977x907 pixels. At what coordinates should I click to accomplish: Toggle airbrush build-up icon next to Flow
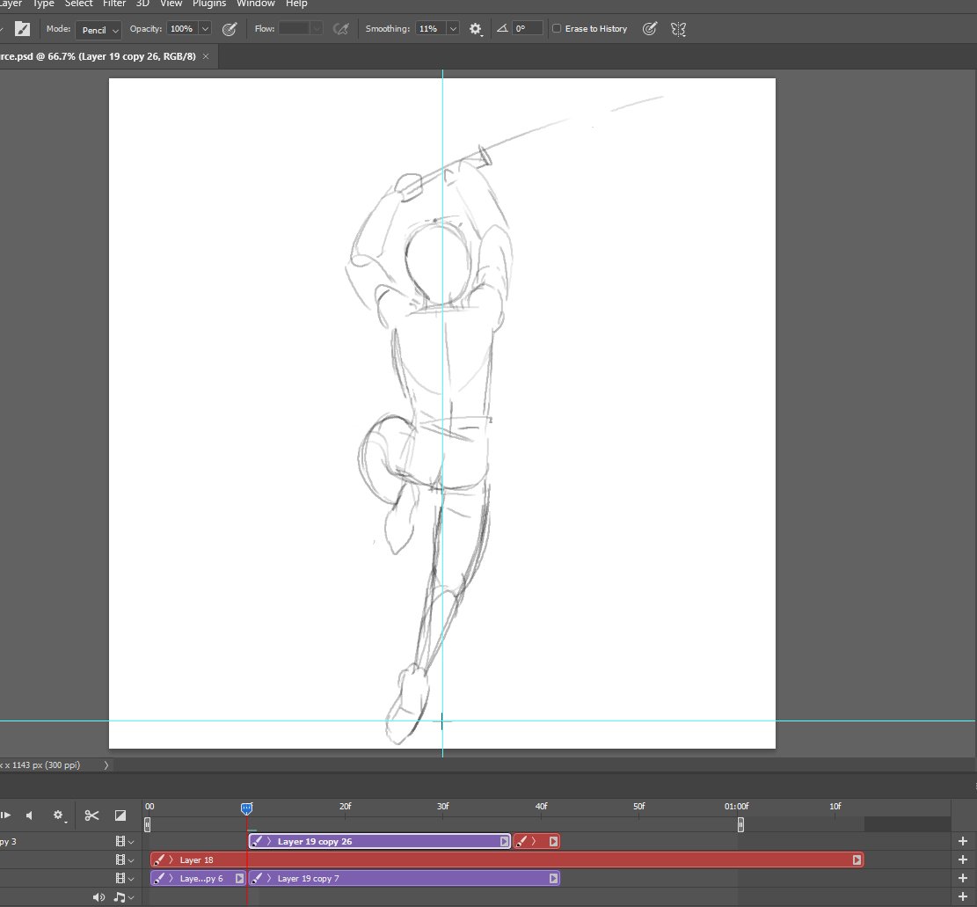[x=340, y=29]
